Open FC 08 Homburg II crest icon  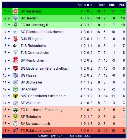(15, 25)
